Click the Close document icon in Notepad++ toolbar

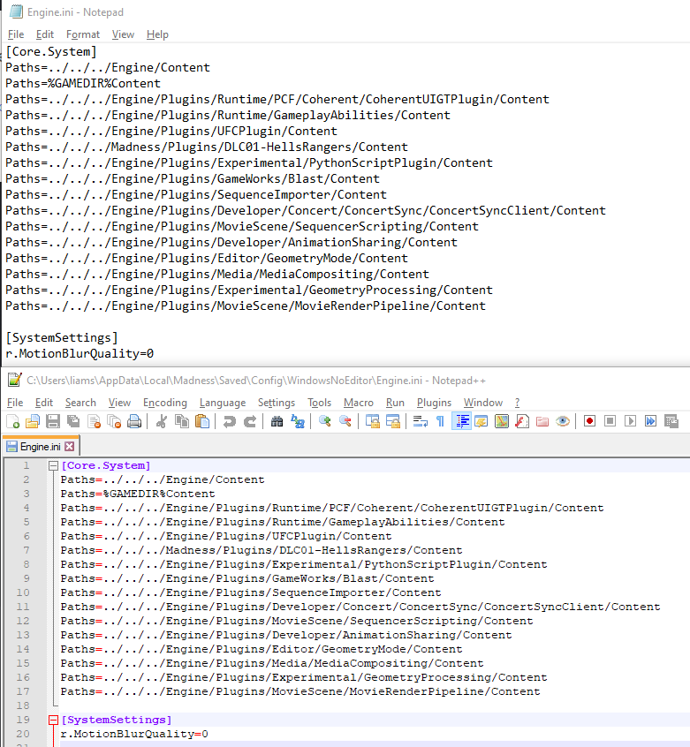coord(95,421)
